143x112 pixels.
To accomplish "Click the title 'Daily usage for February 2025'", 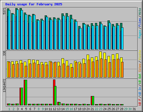I will pos(34,4).
